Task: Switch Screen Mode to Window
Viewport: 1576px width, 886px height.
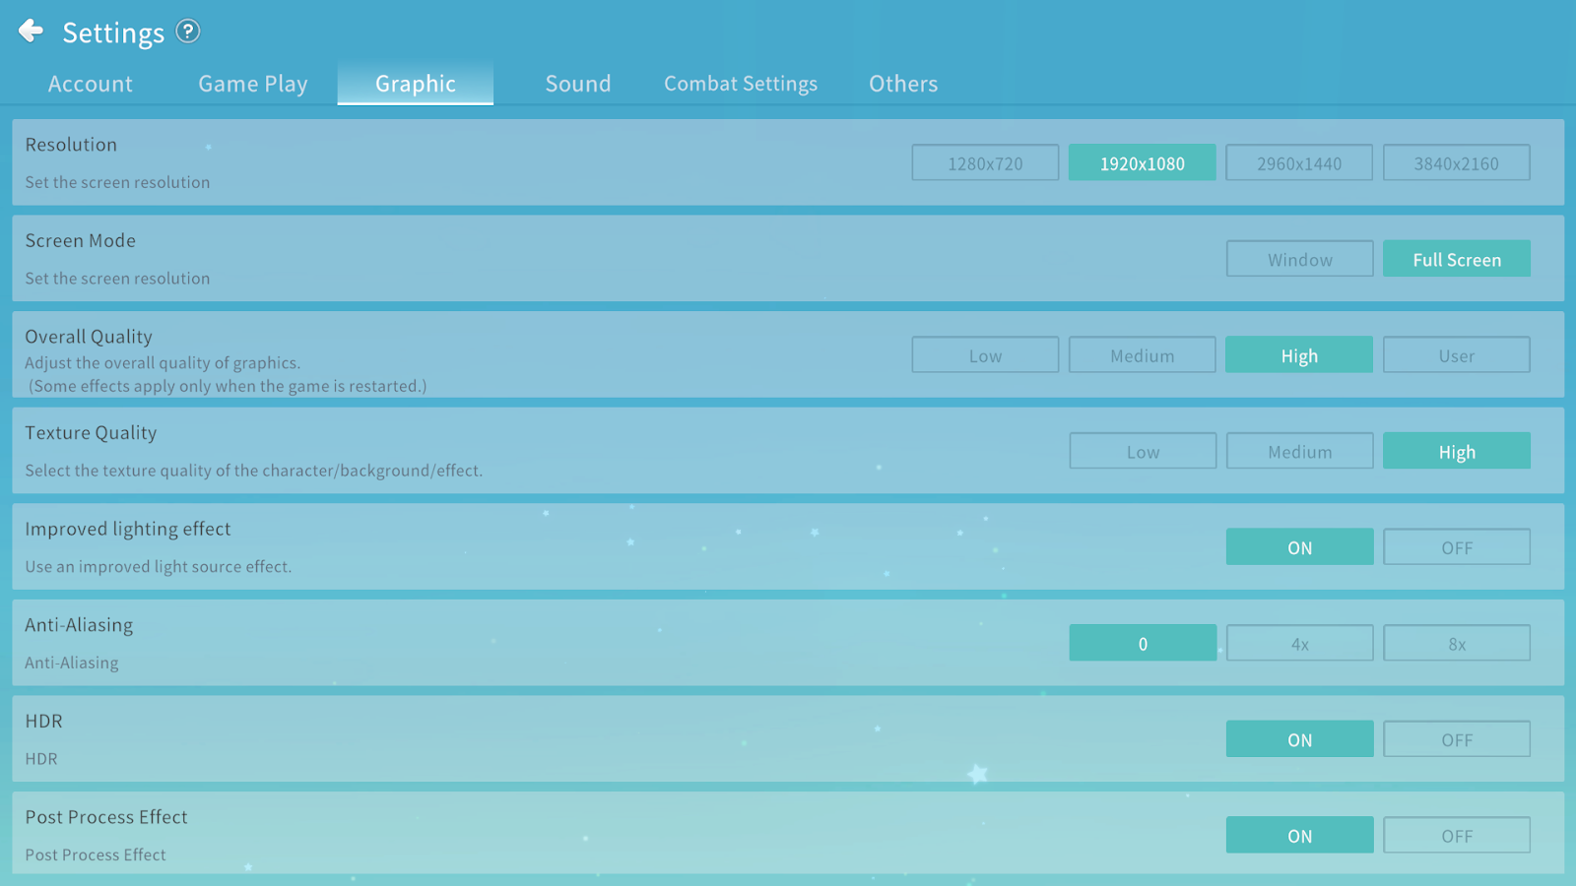Action: click(1299, 260)
